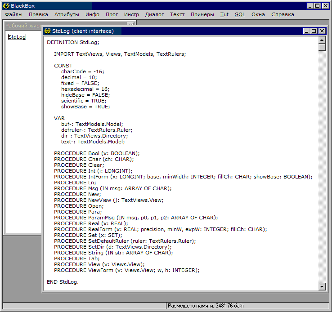This screenshot has width=332, height=312.
Task: Click 'DEFINITION StdLog;' line
Action: [x=73, y=42]
